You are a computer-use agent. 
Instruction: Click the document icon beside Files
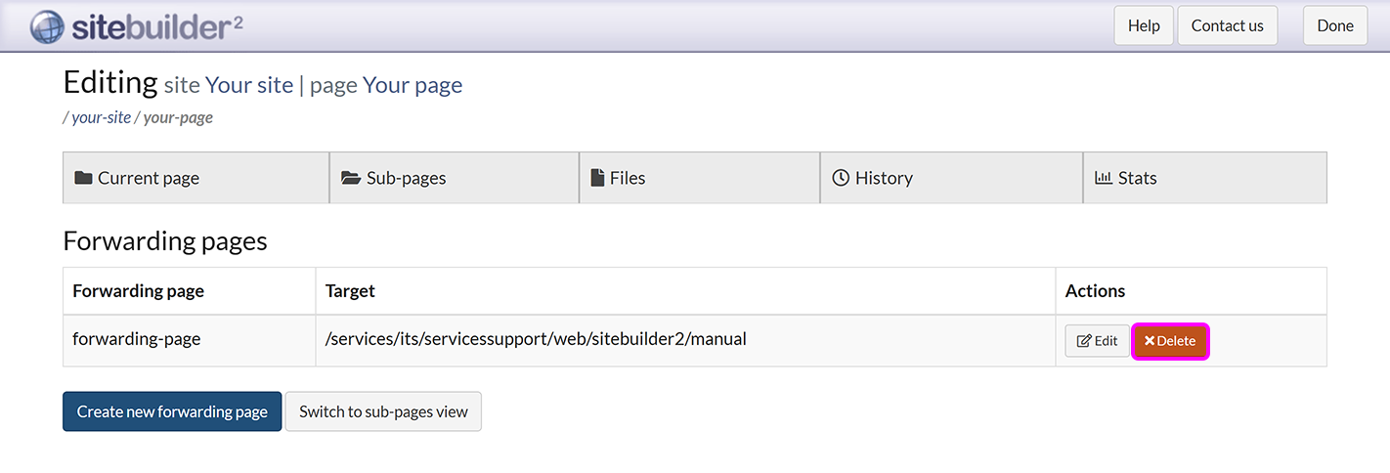[597, 178]
